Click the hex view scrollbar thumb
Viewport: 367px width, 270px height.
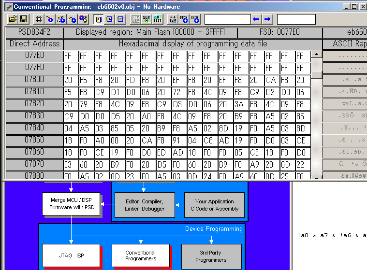[316, 75]
